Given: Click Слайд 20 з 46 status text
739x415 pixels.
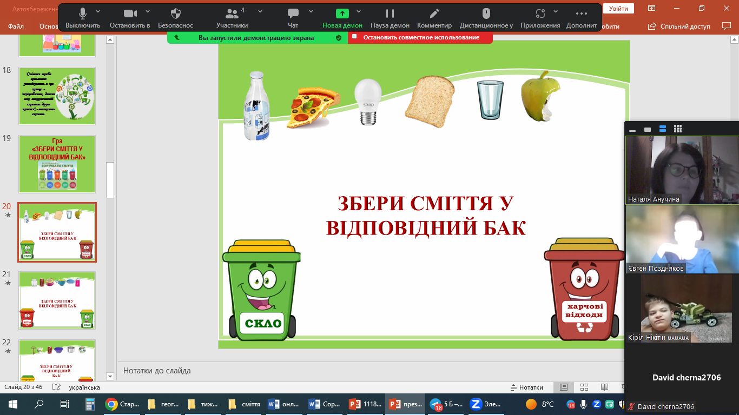Looking at the screenshot, I should (x=23, y=387).
